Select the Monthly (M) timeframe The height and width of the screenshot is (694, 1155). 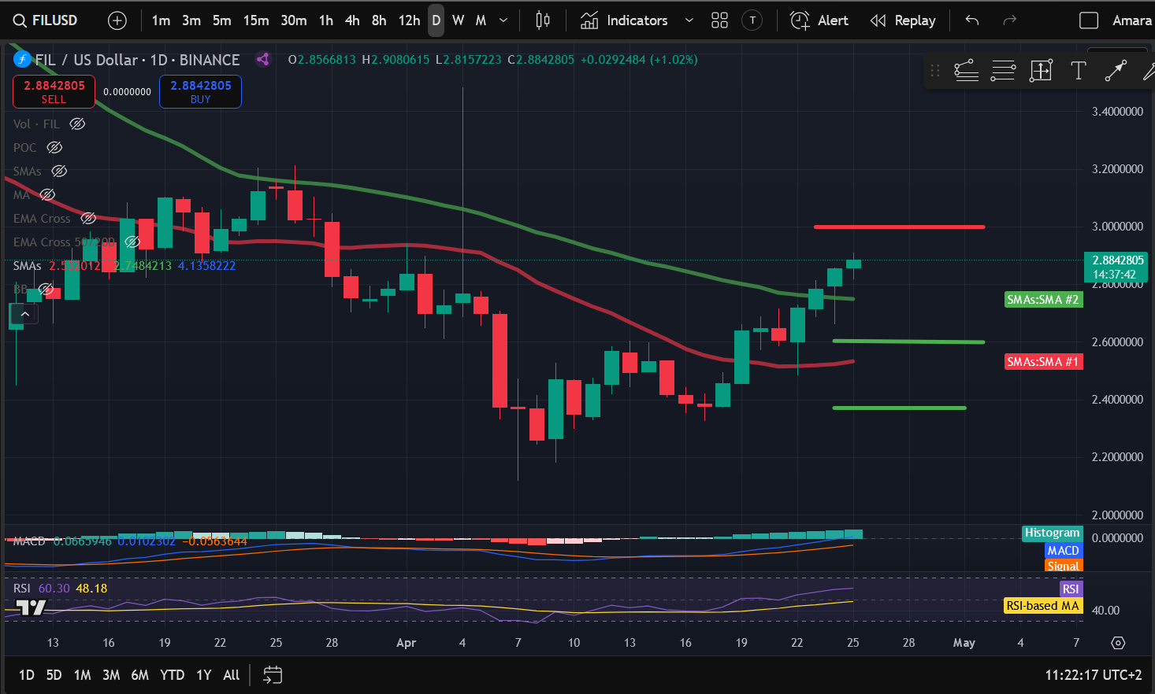tap(481, 20)
